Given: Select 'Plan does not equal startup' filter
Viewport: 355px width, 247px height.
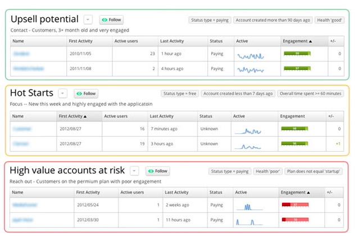Looking at the screenshot, I should 314,171.
